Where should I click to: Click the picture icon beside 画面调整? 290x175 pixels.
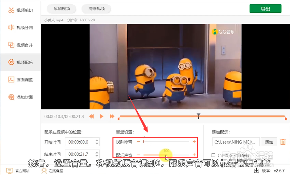11,79
